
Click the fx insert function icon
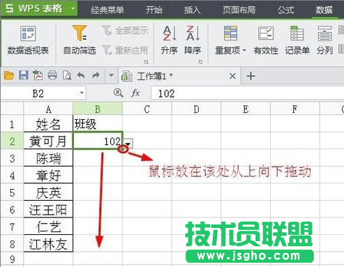pos(135,93)
